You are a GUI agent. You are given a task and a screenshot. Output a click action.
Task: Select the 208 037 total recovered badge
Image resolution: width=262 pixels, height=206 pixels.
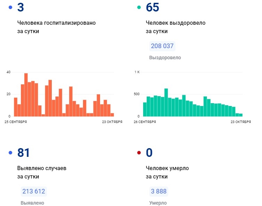162,46
